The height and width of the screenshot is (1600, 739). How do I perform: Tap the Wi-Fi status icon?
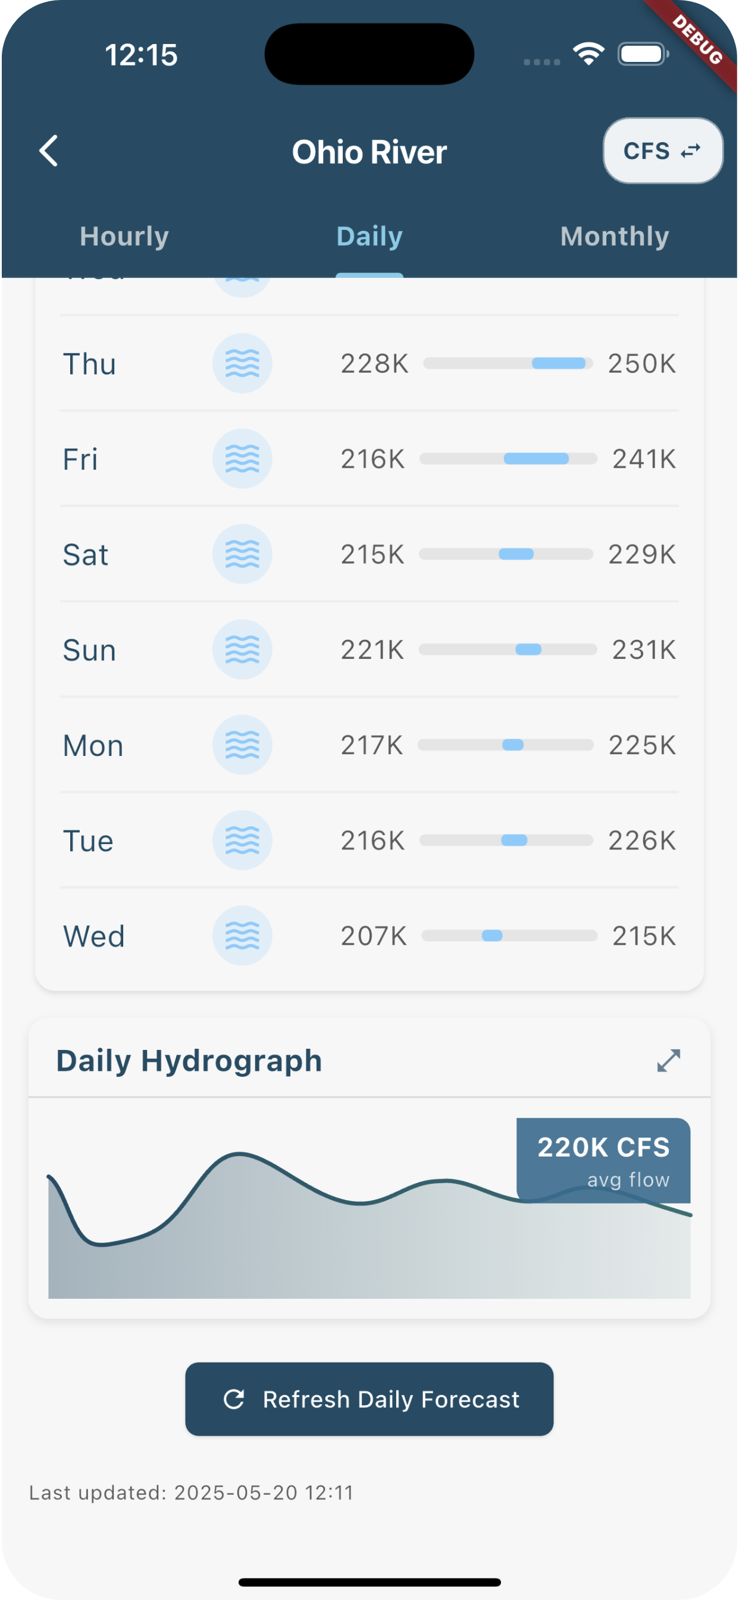click(588, 54)
